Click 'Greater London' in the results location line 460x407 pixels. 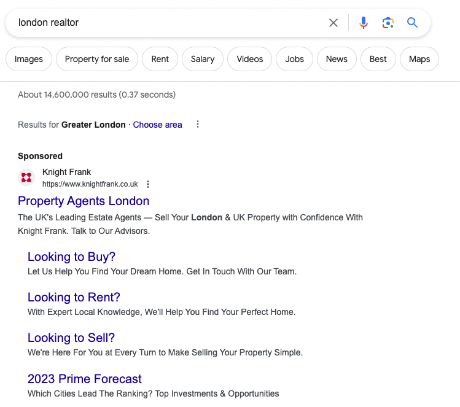coord(93,125)
